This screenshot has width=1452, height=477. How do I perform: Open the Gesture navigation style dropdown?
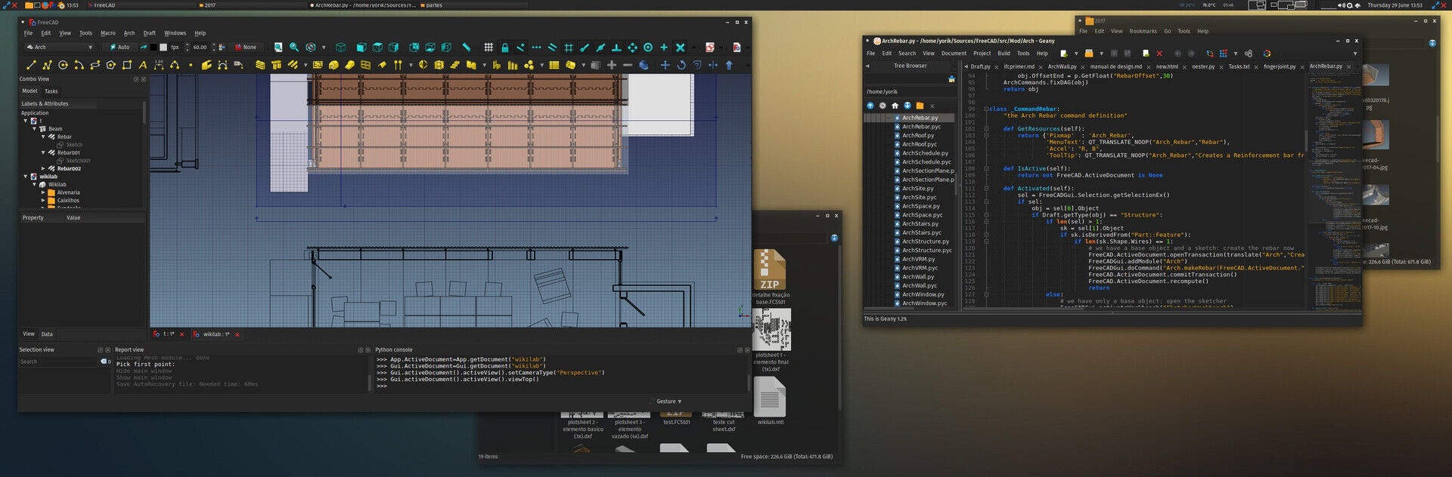[x=669, y=402]
